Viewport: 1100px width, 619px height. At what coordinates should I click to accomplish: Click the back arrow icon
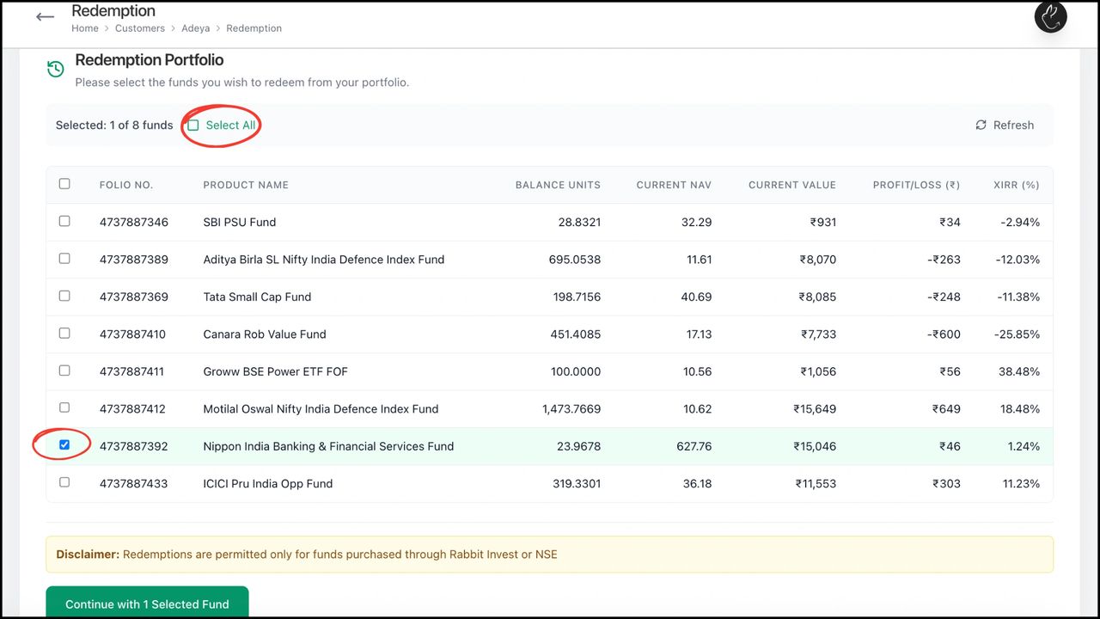click(46, 17)
